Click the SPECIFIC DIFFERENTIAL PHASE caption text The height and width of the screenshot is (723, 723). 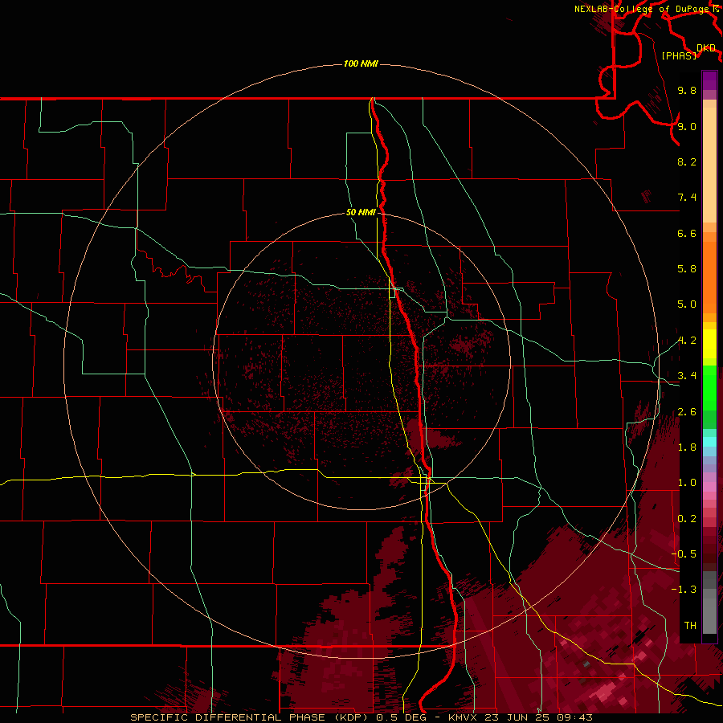(x=229, y=717)
